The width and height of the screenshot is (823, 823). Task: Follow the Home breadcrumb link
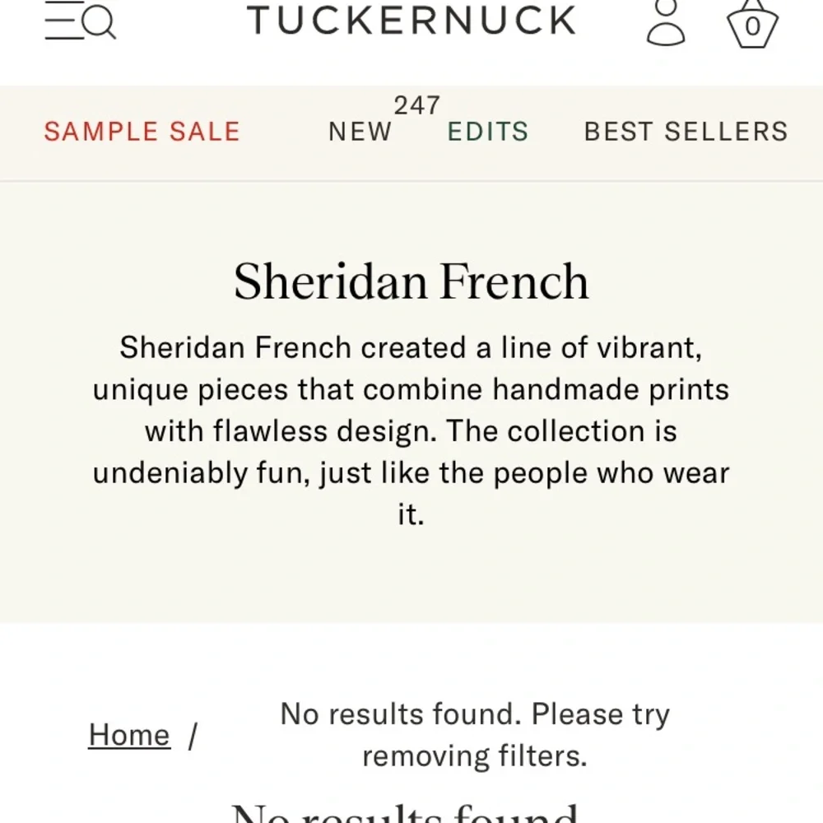[x=128, y=734]
